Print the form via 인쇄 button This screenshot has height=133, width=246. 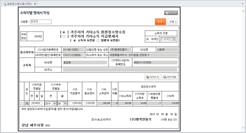point(172,22)
